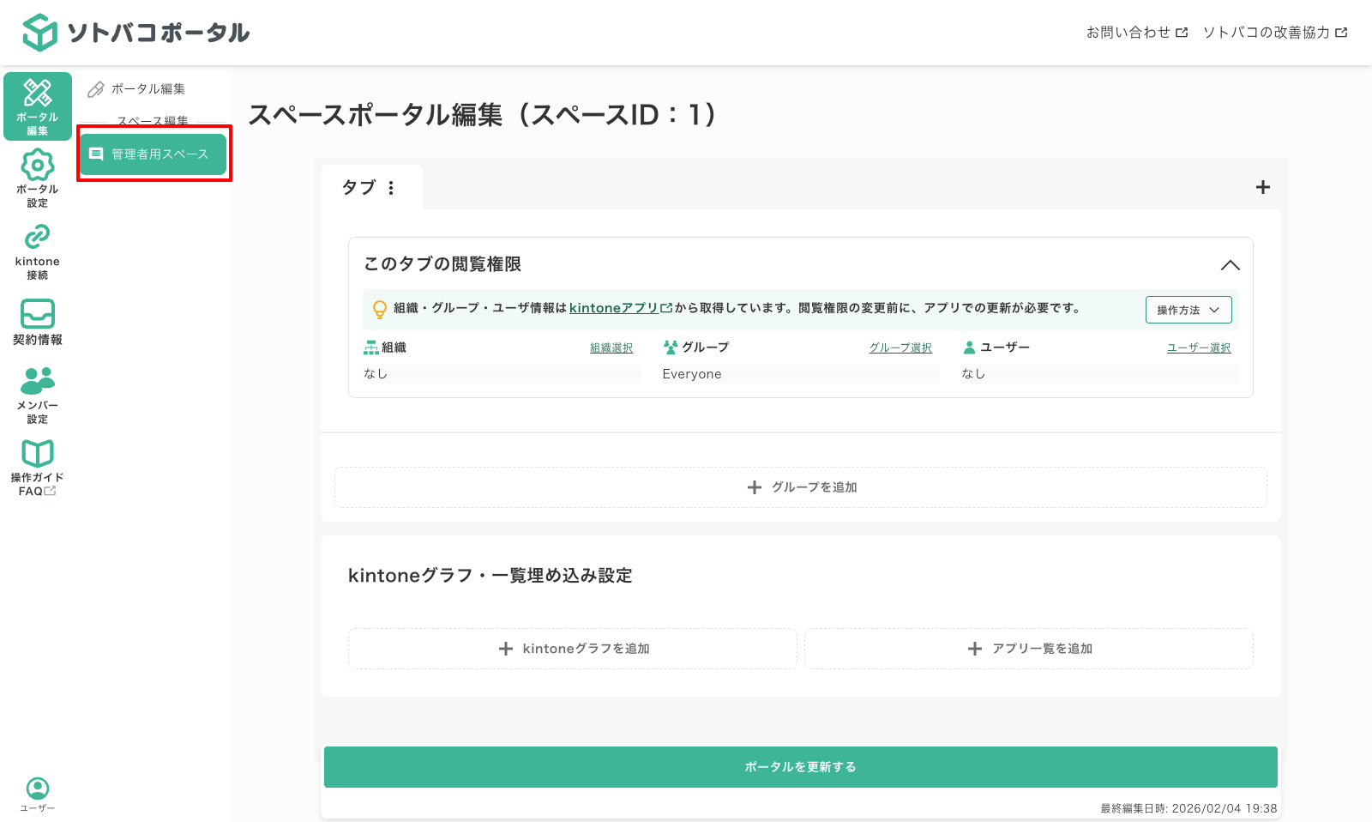The image size is (1372, 822).
Task: Open the 組織選択 link
Action: pos(610,348)
